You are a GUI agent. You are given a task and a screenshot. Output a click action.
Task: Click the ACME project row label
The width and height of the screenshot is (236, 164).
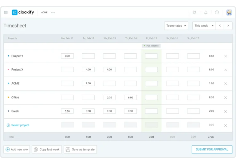15,83
